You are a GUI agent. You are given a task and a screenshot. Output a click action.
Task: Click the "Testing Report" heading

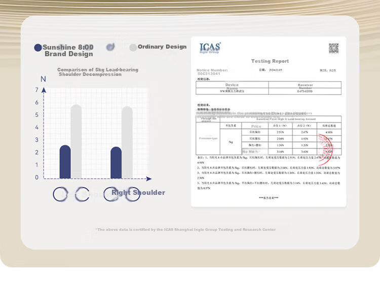pos(270,61)
